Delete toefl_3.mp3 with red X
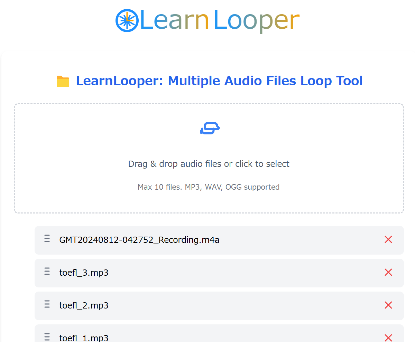 [x=388, y=272]
